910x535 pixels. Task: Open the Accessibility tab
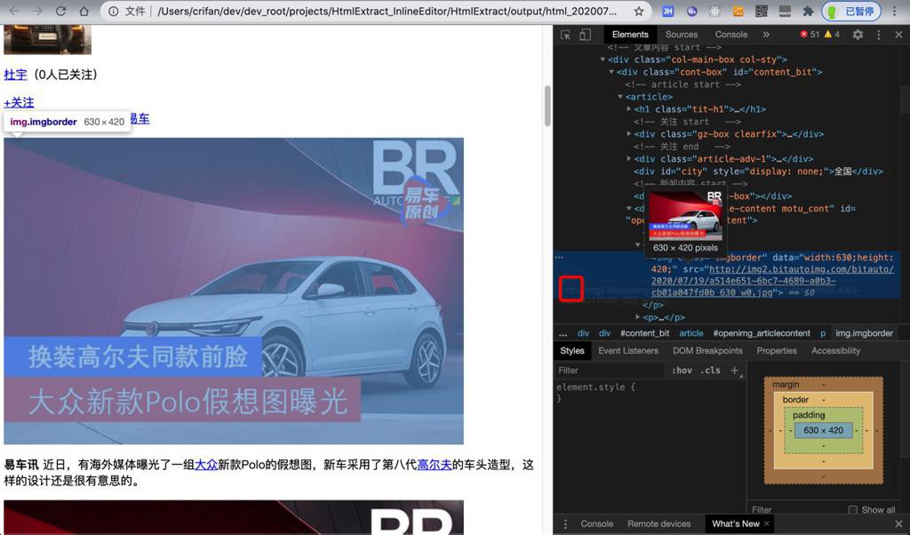pyautogui.click(x=835, y=350)
